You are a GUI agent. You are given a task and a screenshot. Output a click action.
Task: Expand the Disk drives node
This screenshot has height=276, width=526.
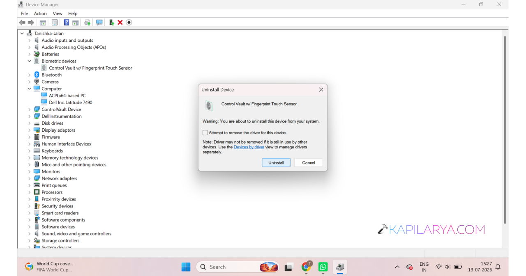[x=29, y=123]
